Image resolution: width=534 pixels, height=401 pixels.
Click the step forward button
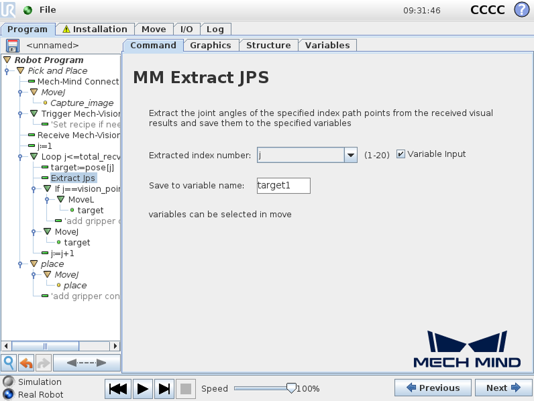164,388
